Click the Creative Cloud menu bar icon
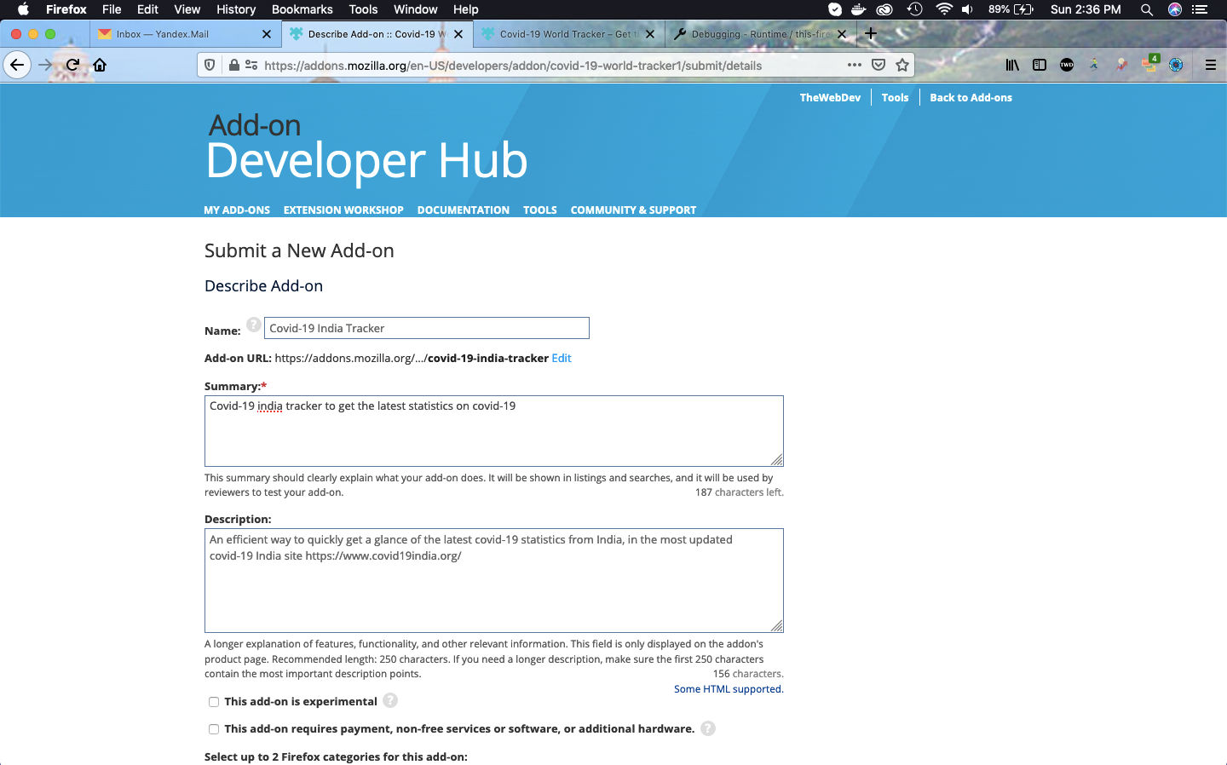This screenshot has width=1227, height=765. (x=884, y=9)
